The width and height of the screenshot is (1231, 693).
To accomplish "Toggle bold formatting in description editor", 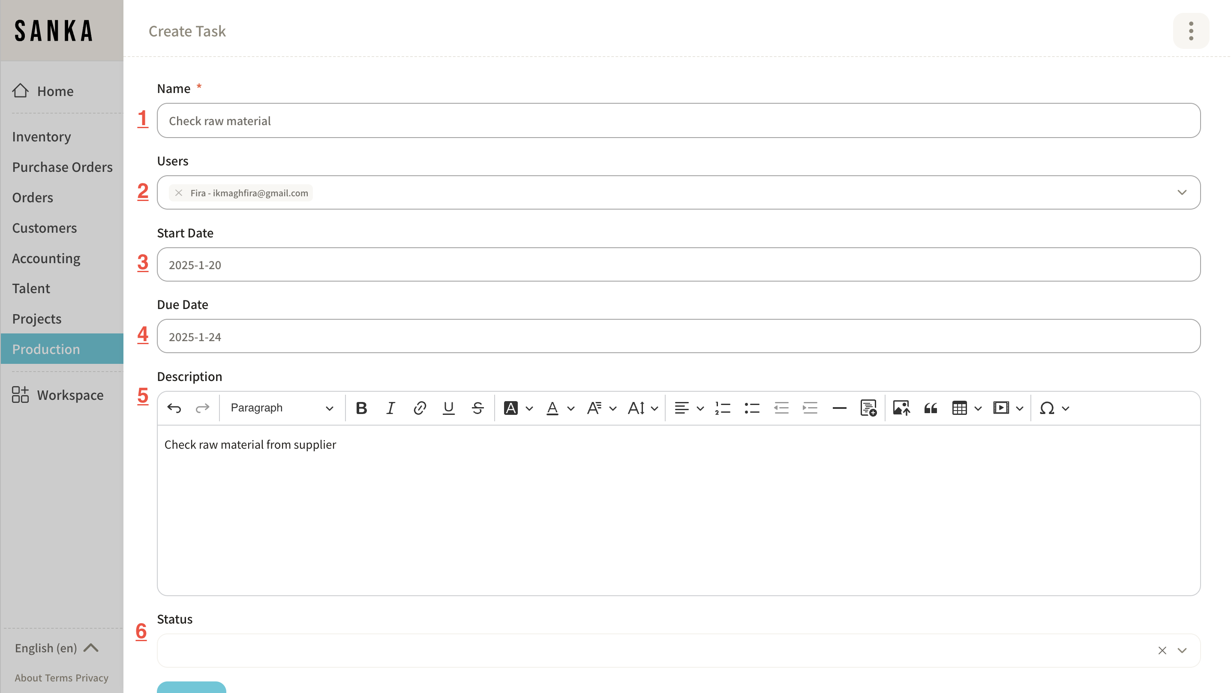I will coord(361,408).
